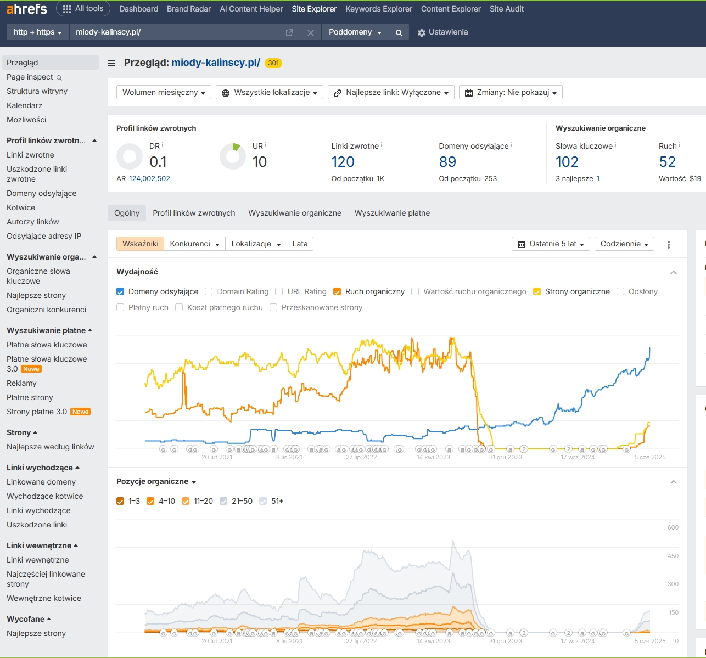This screenshot has width=706, height=658.
Task: Open the 89 referring domains link
Action: click(447, 162)
